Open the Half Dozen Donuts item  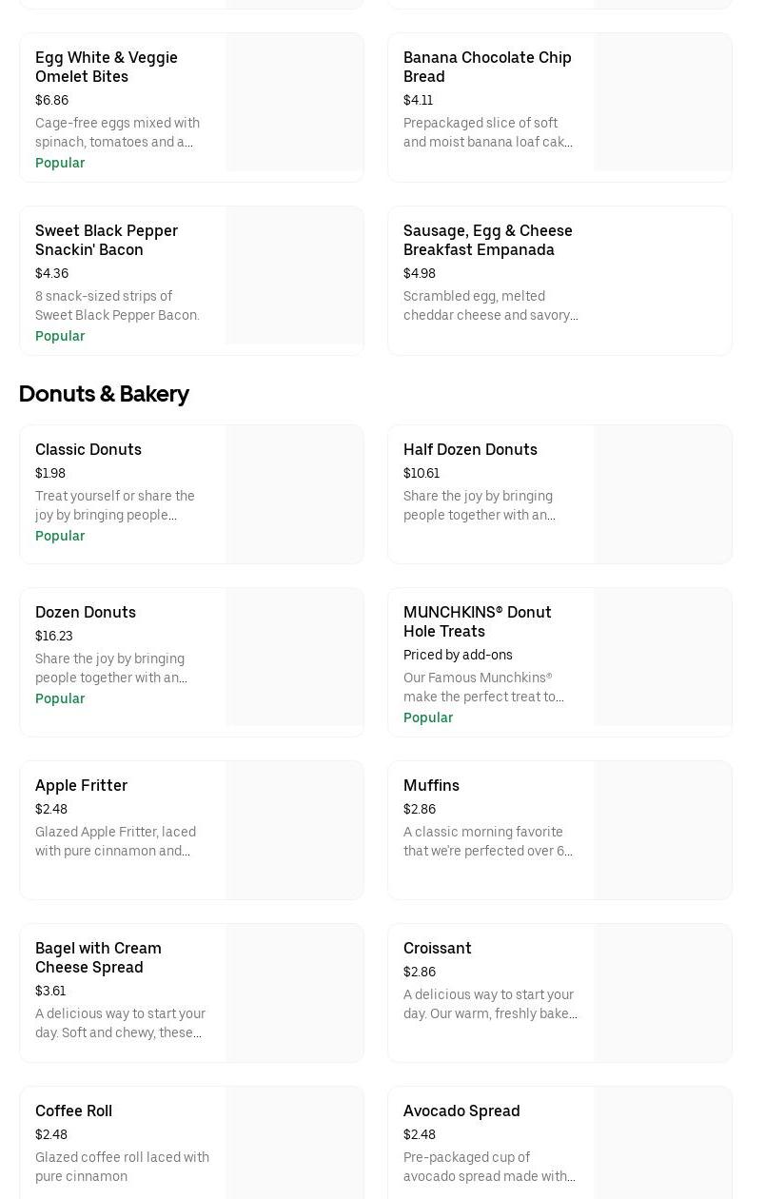[470, 449]
